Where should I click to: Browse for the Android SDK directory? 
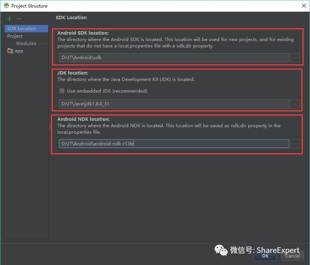pyautogui.click(x=295, y=58)
